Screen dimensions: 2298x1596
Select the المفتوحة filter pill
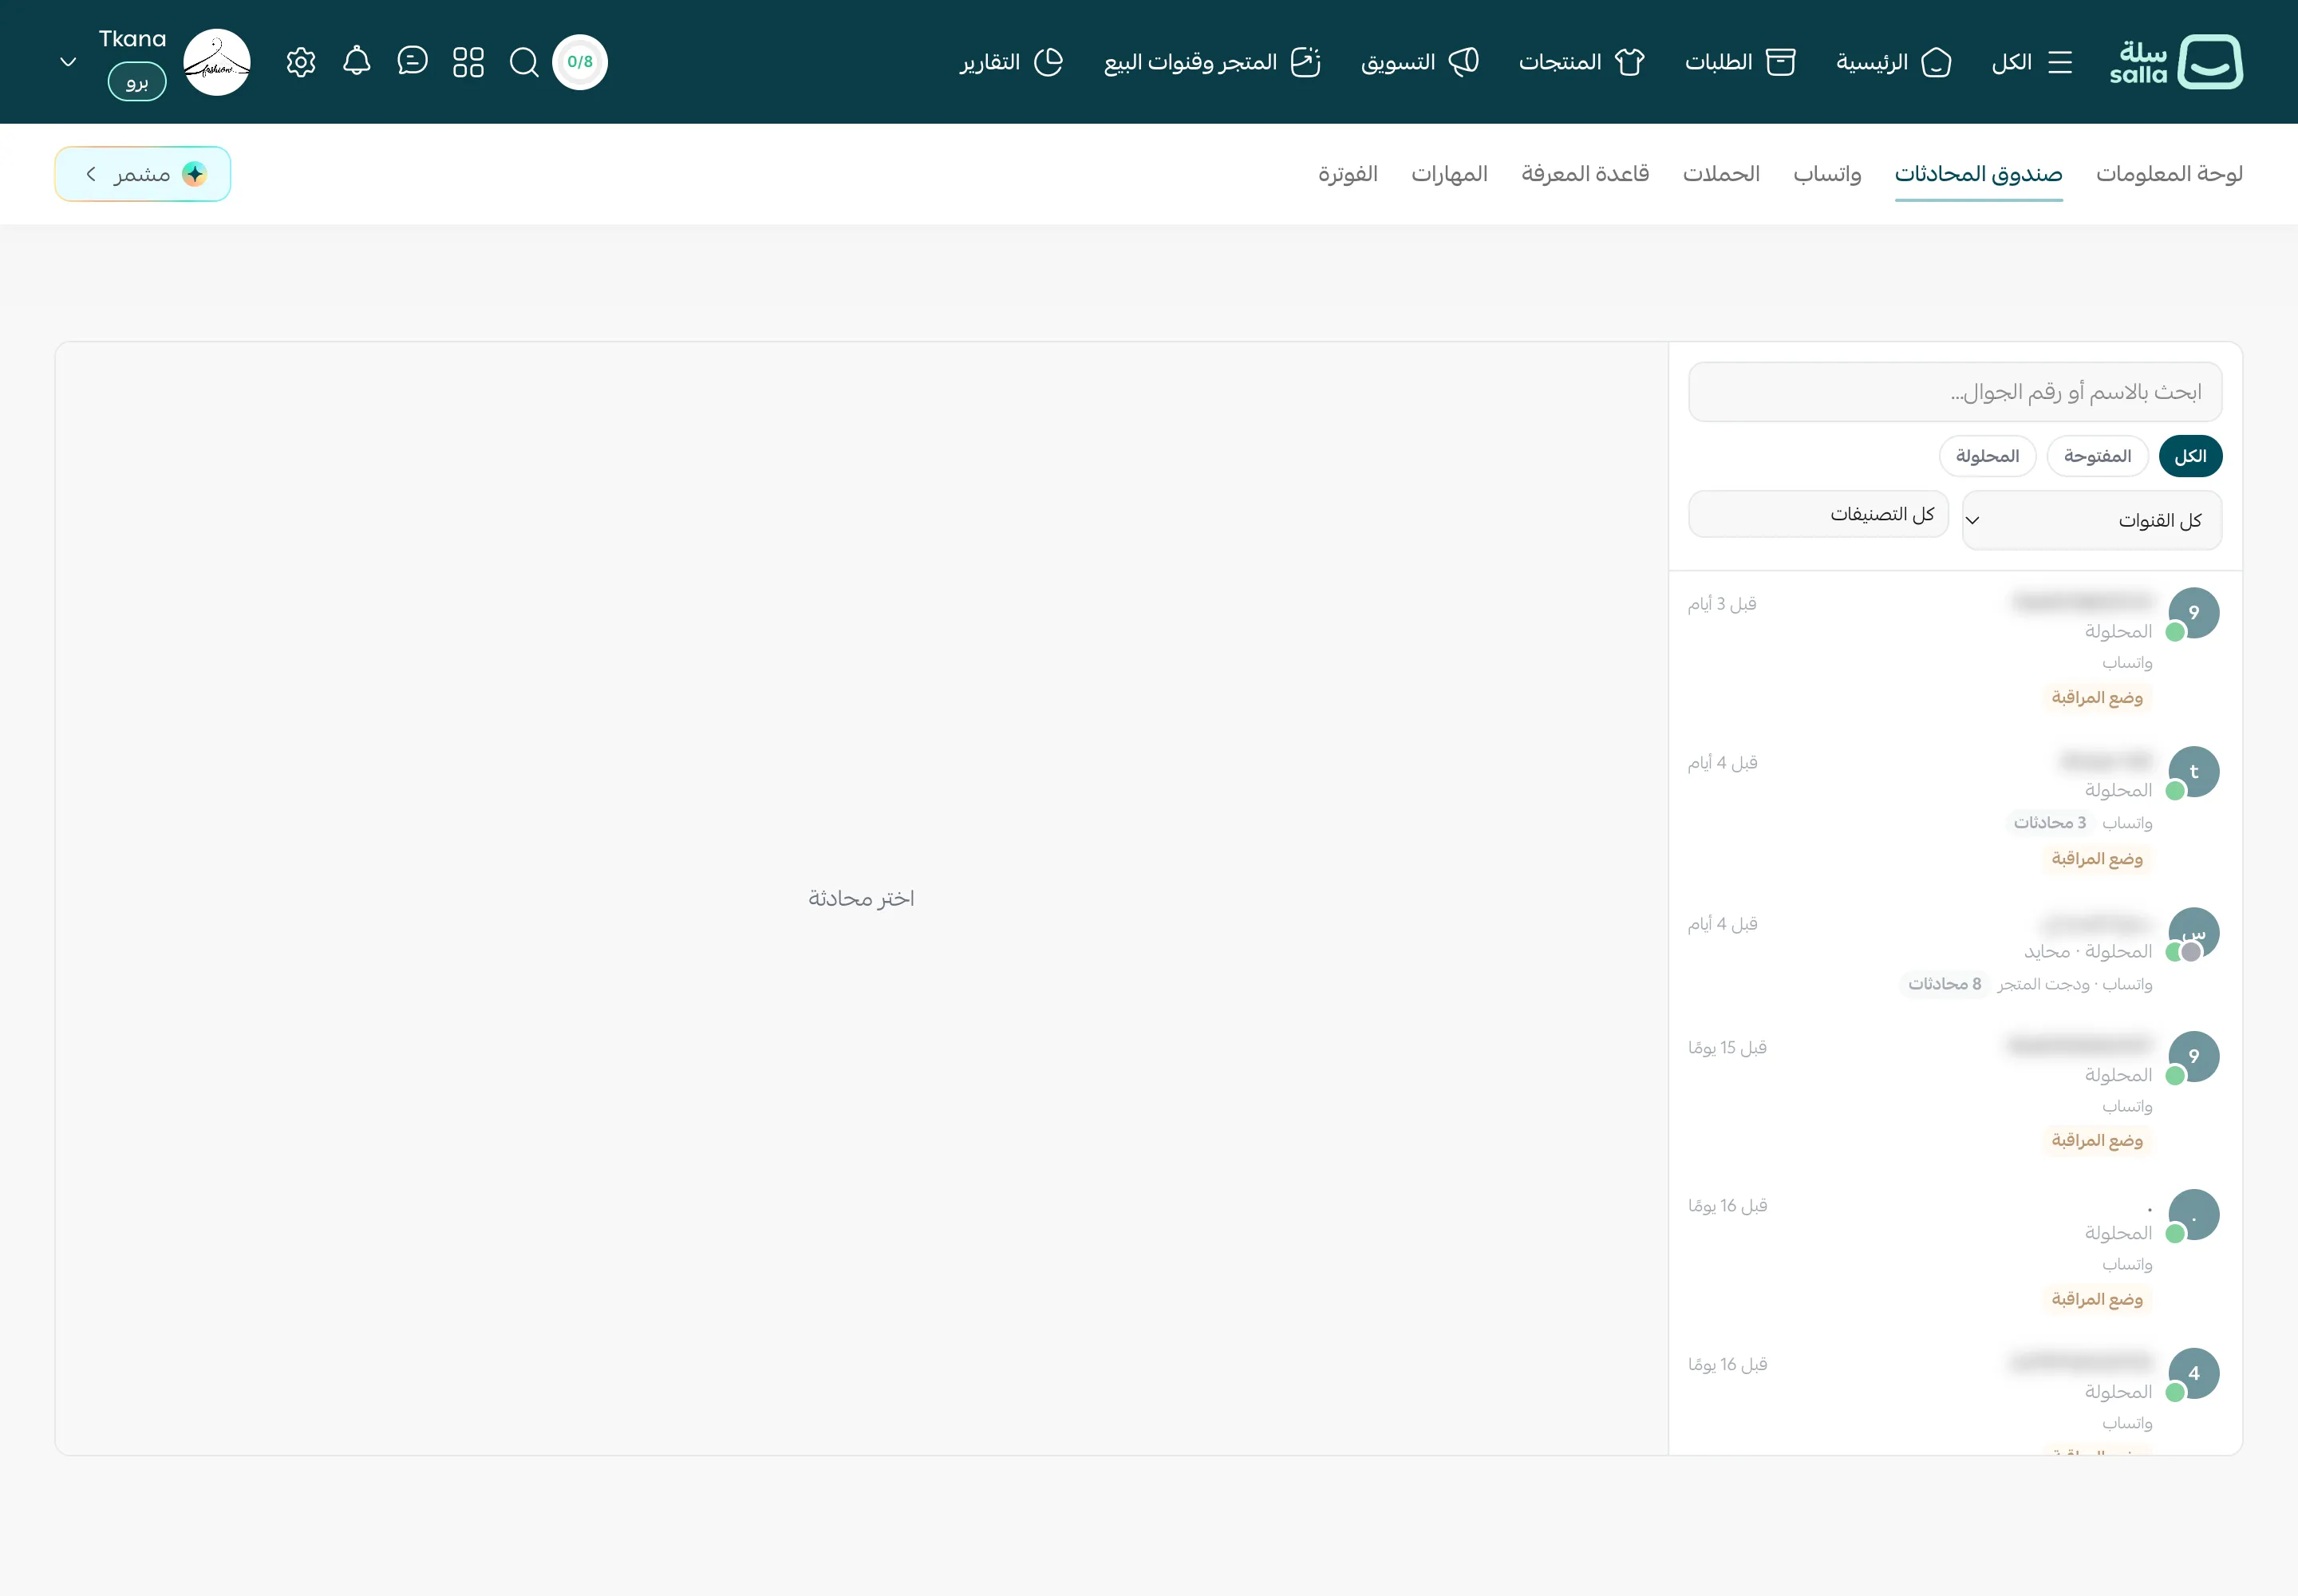coord(2097,456)
